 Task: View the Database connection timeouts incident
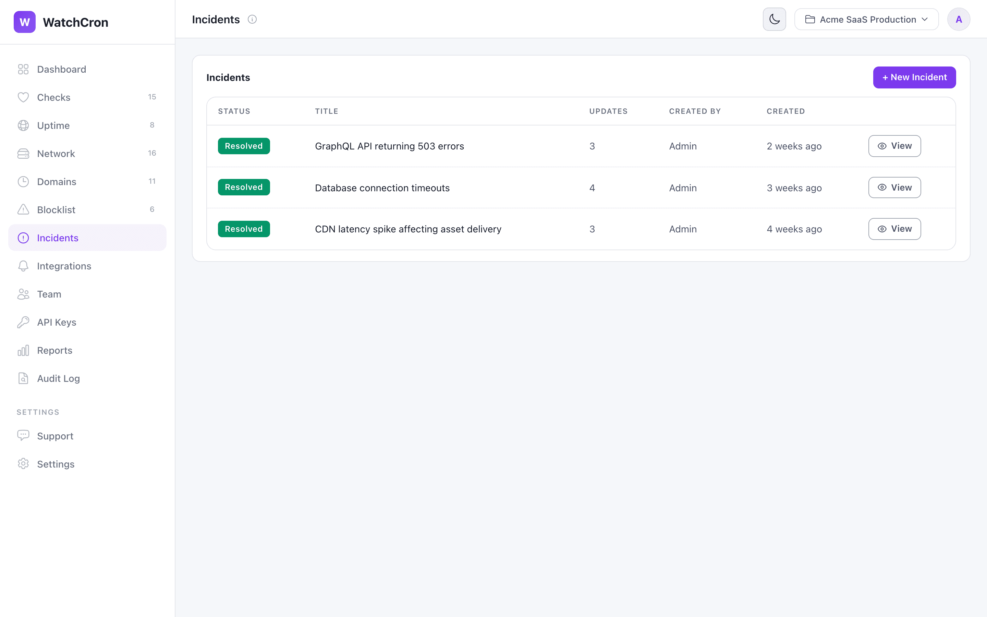click(894, 188)
